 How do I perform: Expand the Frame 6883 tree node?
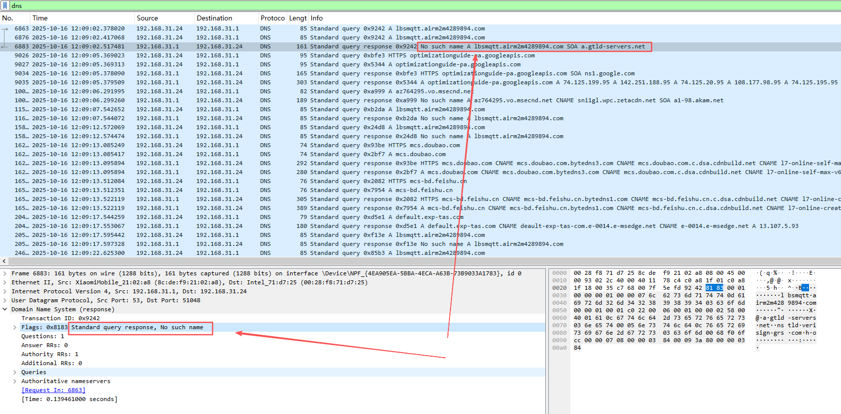pos(5,273)
